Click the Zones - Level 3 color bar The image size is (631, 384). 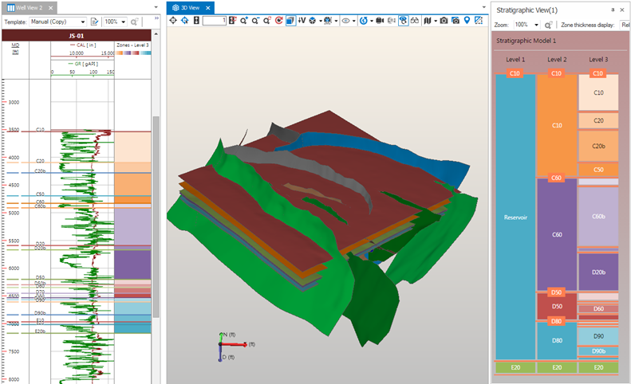[x=132, y=53]
